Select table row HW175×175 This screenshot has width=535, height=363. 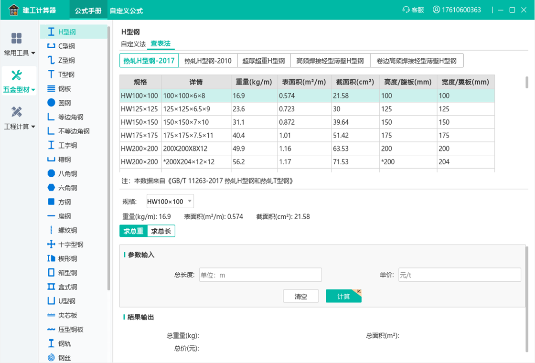coord(307,136)
